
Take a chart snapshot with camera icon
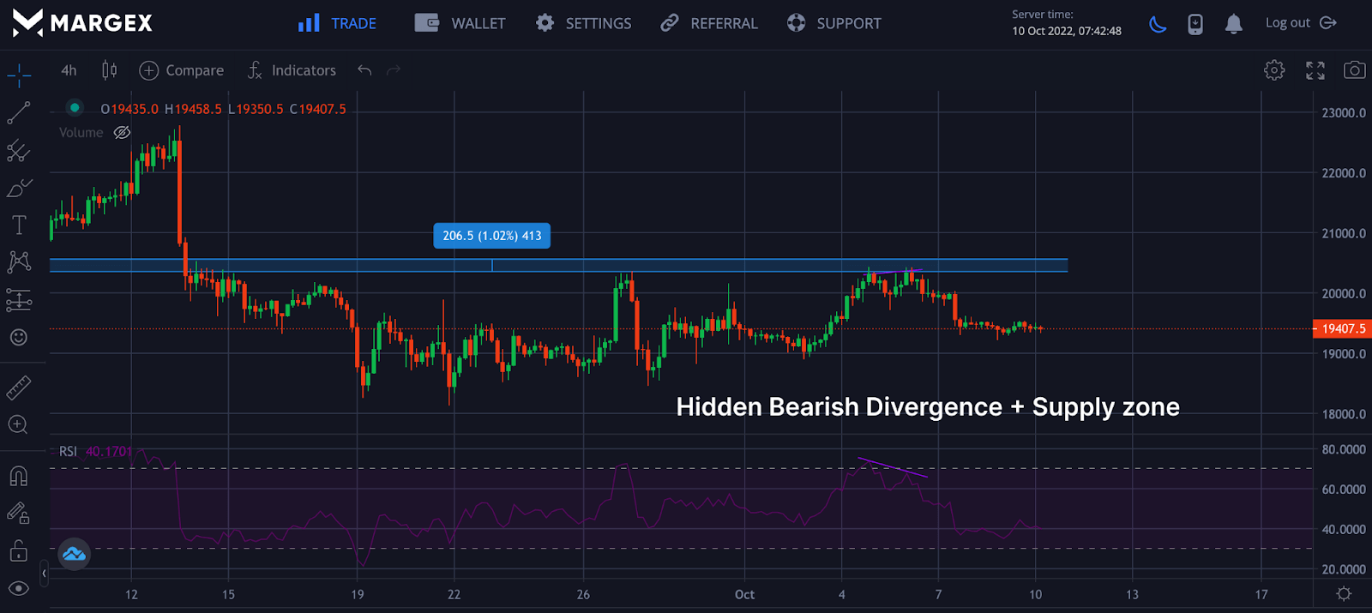coord(1354,70)
